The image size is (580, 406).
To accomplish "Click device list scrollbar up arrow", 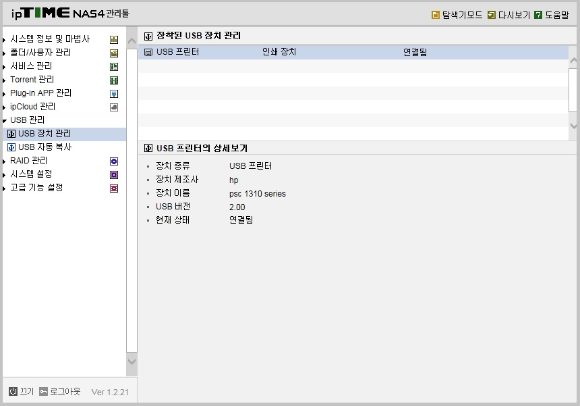I will point(574,60).
